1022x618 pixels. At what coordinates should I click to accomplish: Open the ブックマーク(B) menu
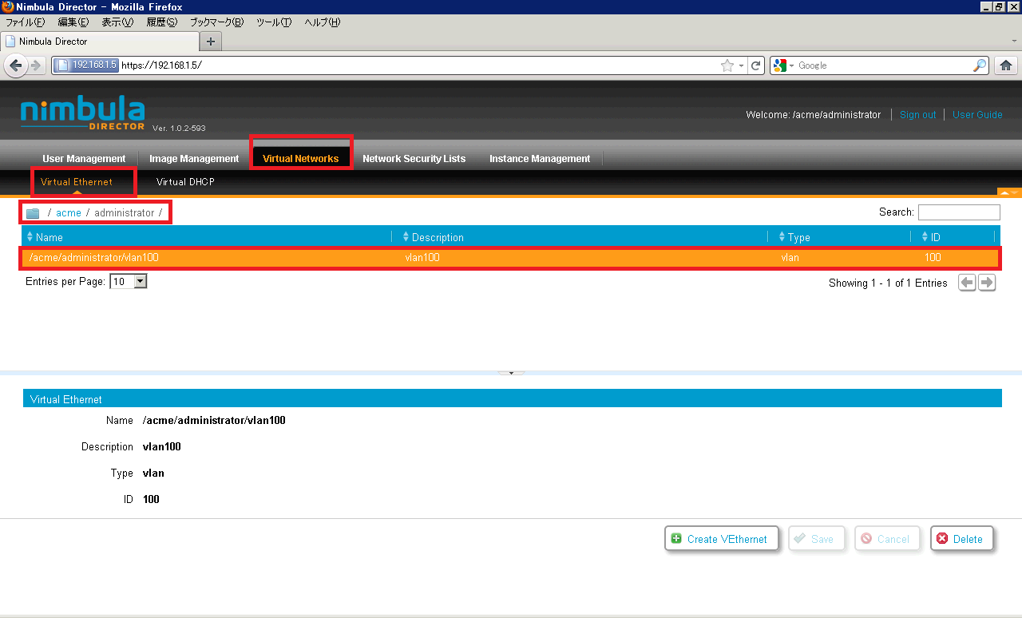(216, 22)
